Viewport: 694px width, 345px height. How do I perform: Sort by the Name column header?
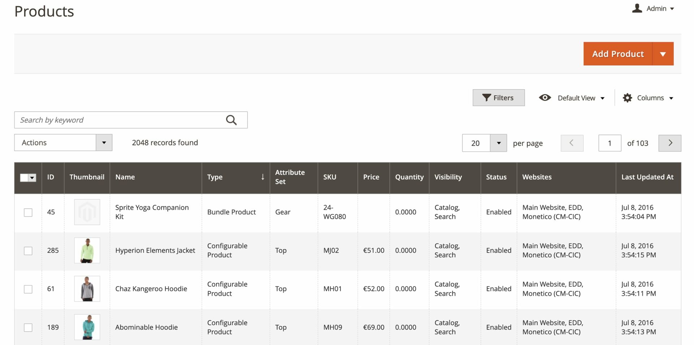[125, 177]
